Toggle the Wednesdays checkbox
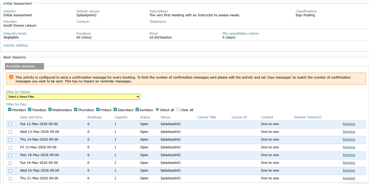The width and height of the screenshot is (369, 184). click(x=50, y=110)
